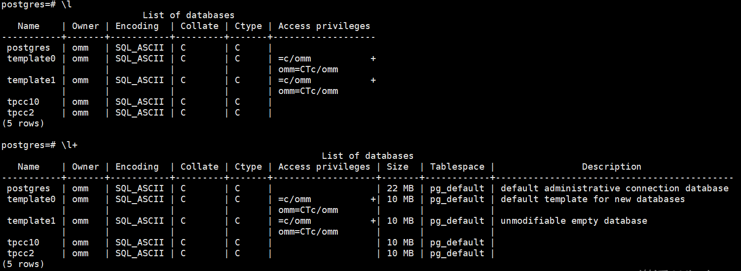Click the 10 MB size in the tpcc2 row
The width and height of the screenshot is (741, 271).
400,253
